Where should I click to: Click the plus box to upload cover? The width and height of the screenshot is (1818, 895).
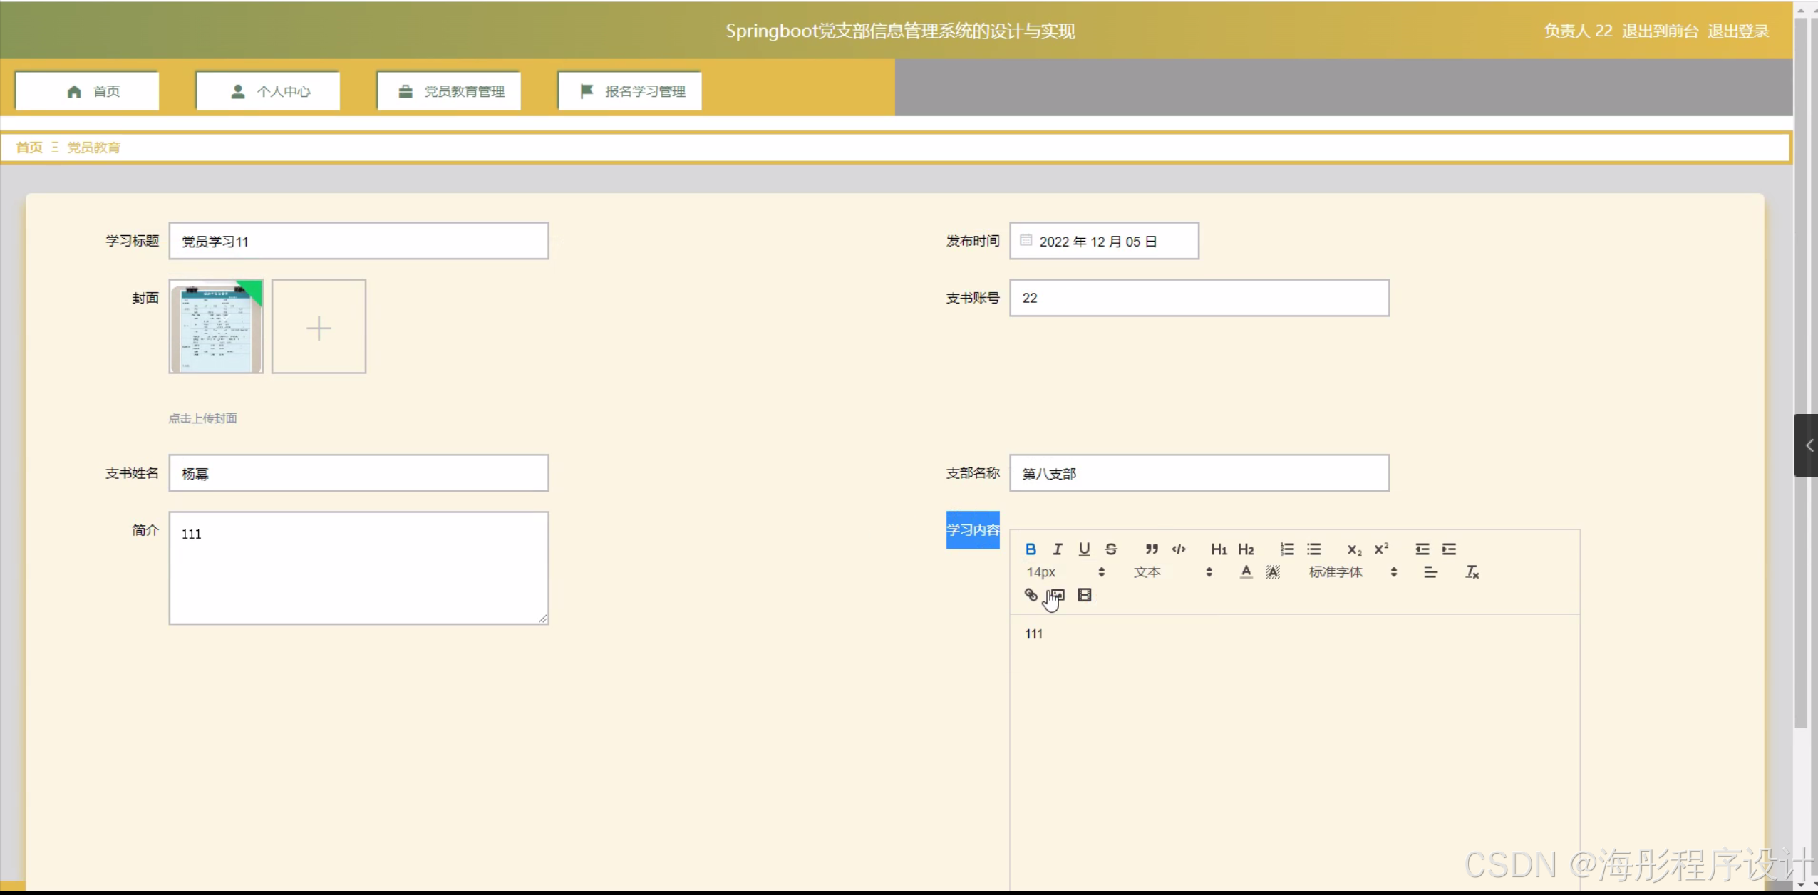pos(319,327)
